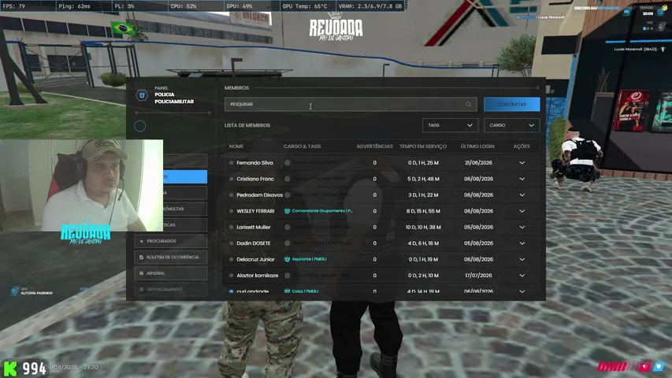Click the status dot beside Fernando Silva

[232, 163]
